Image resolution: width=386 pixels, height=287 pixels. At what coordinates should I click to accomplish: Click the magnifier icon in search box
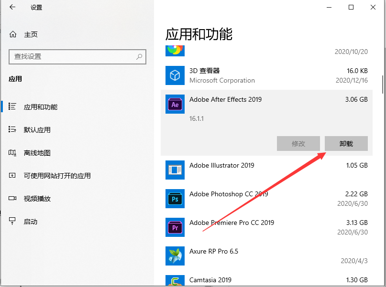click(x=139, y=57)
